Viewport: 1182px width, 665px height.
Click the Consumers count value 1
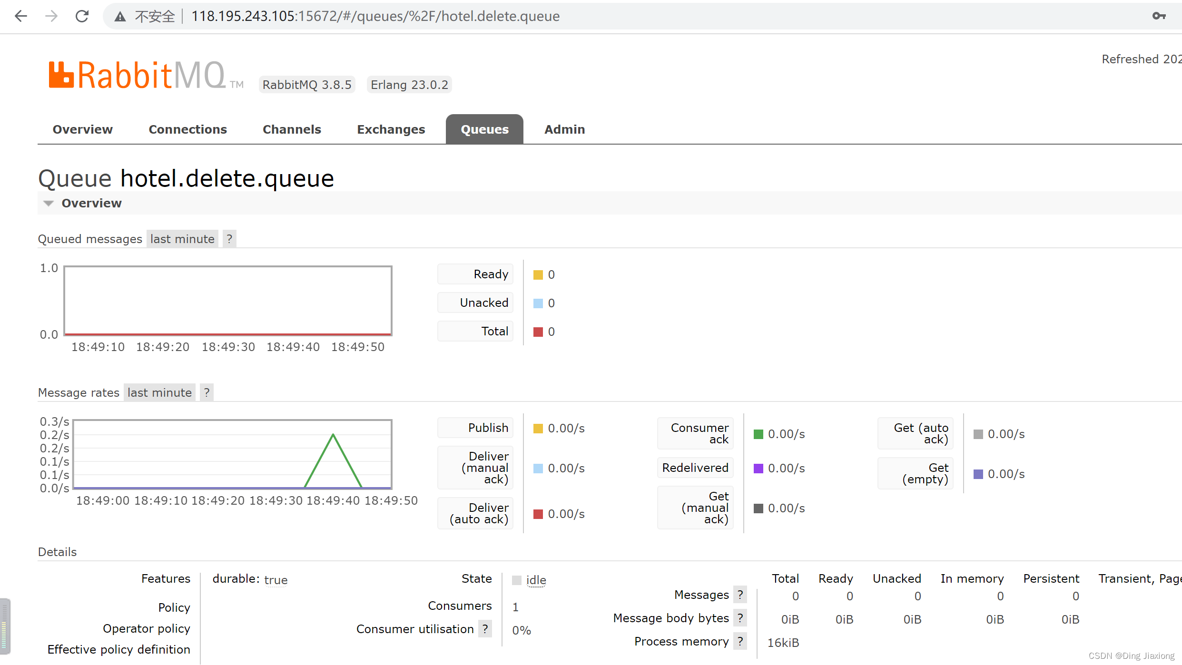(515, 607)
